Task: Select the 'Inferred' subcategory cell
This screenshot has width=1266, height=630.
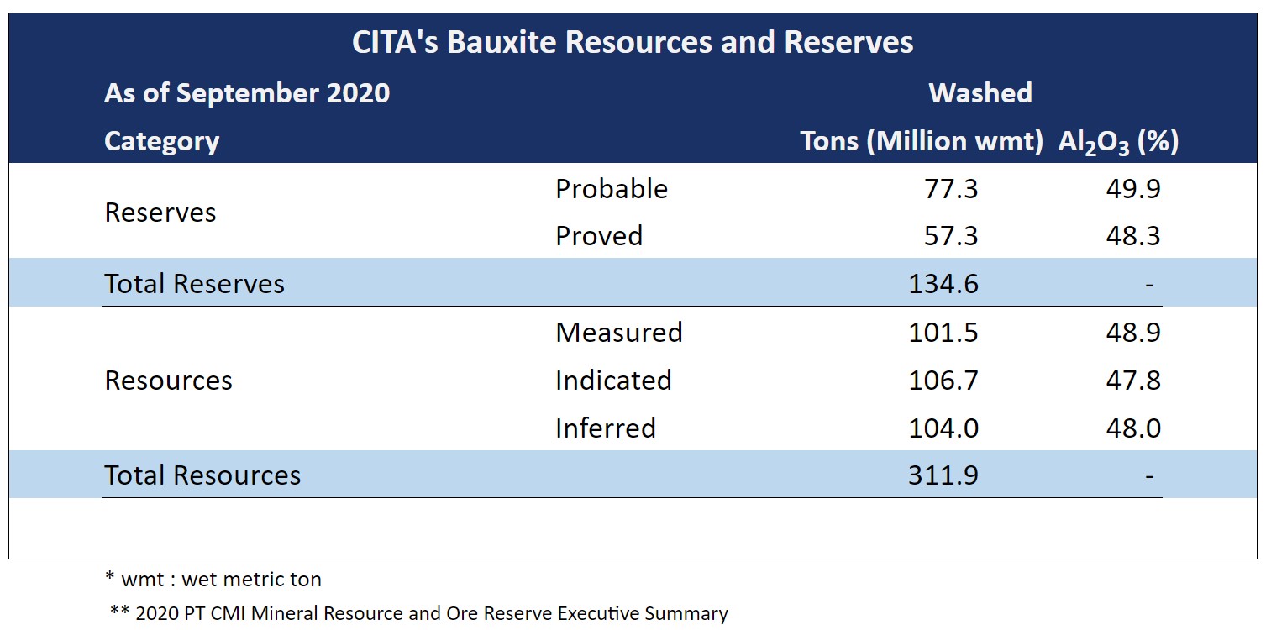Action: [x=606, y=428]
